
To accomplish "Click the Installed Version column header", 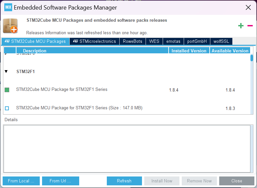I will (189, 51).
